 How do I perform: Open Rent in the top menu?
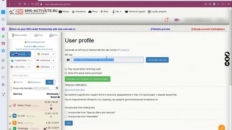(x=104, y=12)
